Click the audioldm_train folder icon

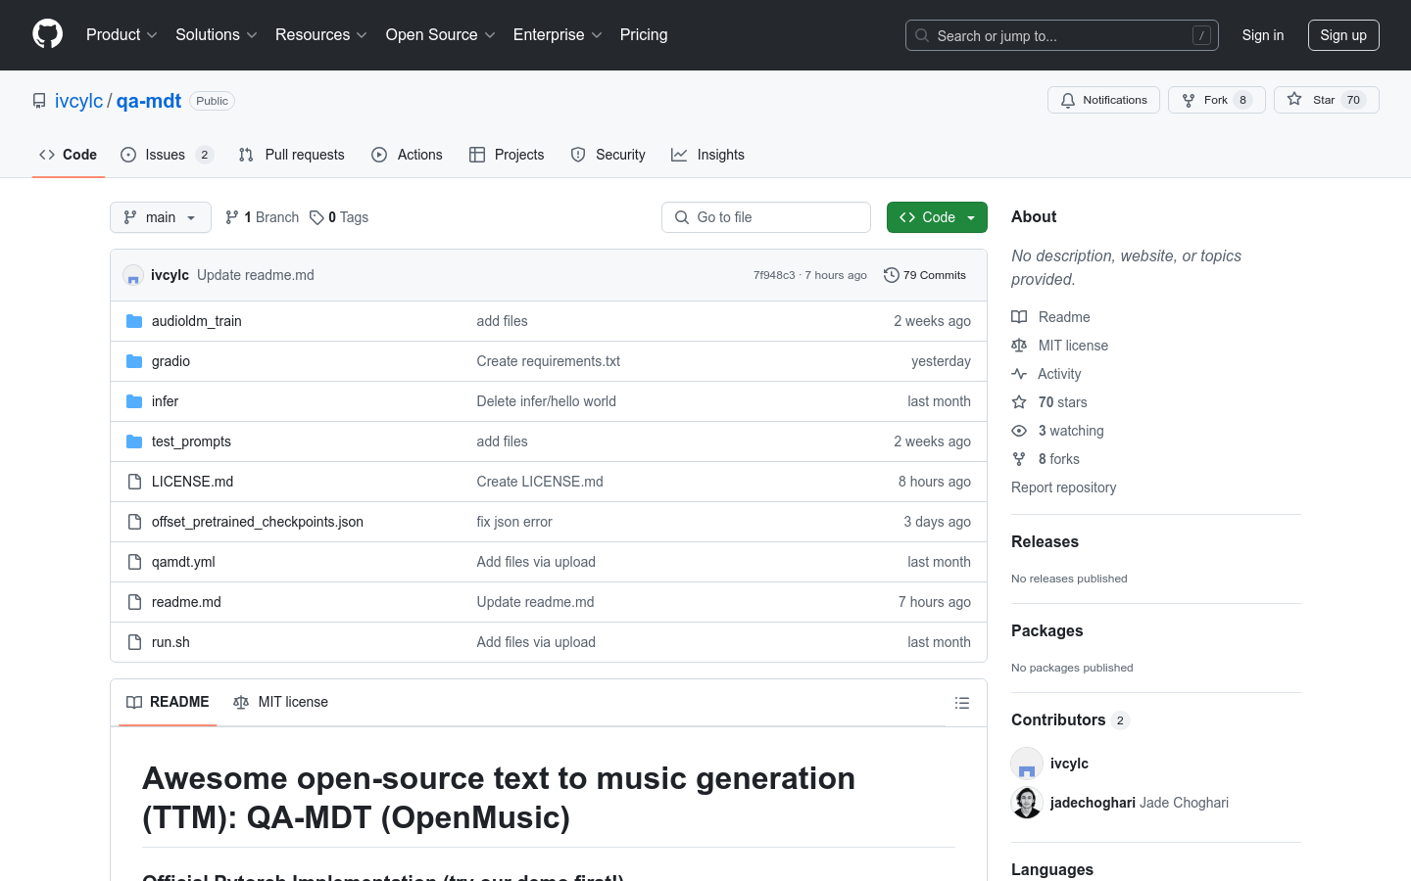[134, 321]
